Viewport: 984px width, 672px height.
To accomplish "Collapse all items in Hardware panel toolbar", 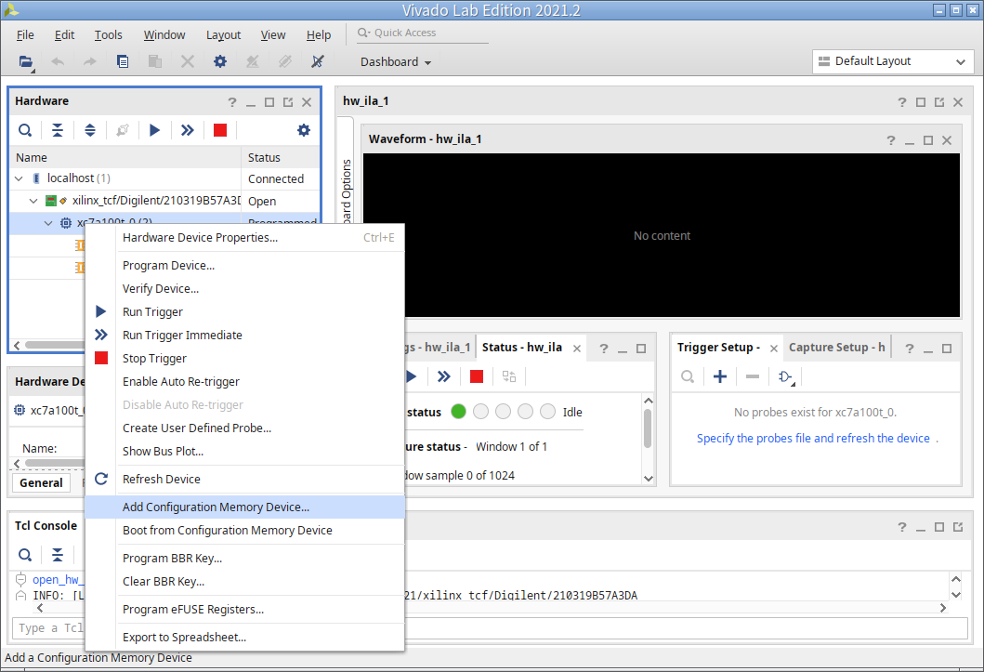I will pyautogui.click(x=58, y=130).
